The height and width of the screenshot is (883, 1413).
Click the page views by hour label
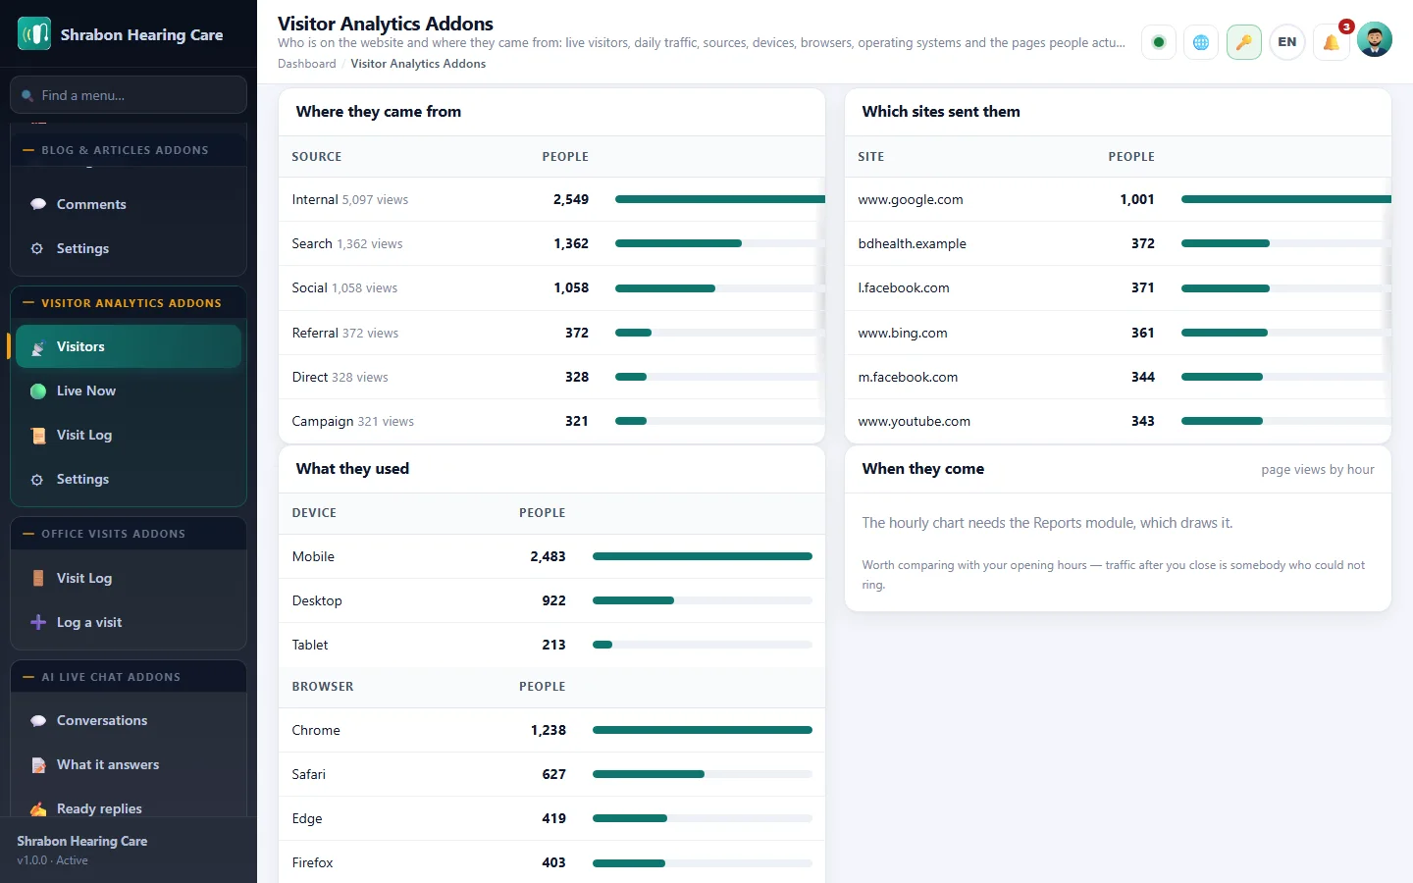pos(1318,470)
